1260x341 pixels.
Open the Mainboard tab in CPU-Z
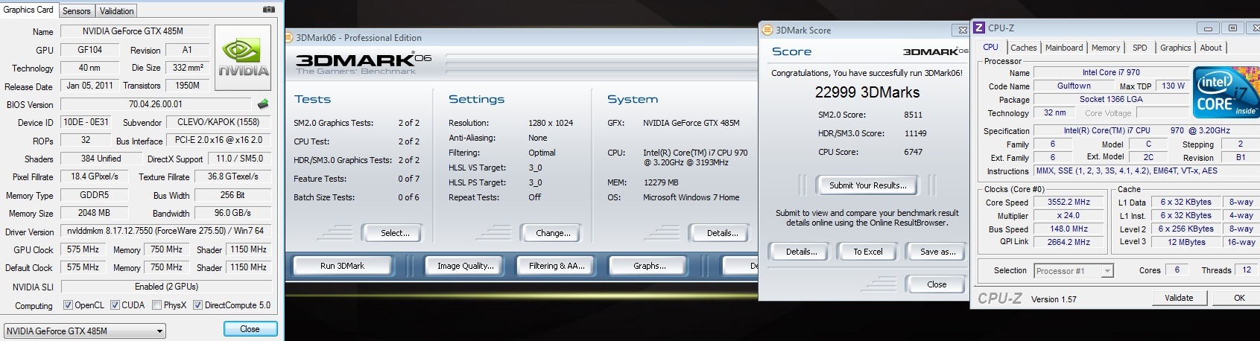pyautogui.click(x=1064, y=48)
